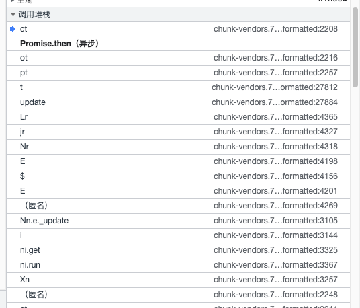Open source link formatted:4198
This screenshot has width=360, height=308.
275,161
